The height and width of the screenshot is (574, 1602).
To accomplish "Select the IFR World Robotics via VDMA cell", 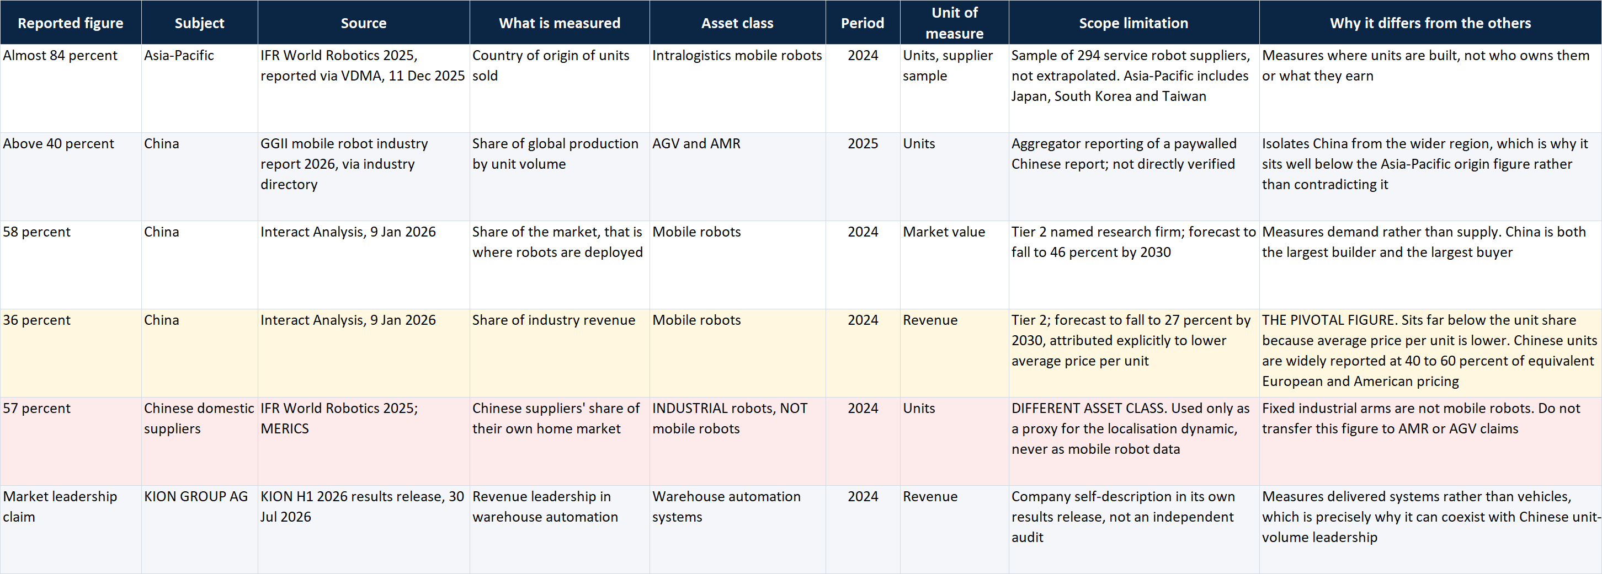I will click(364, 88).
